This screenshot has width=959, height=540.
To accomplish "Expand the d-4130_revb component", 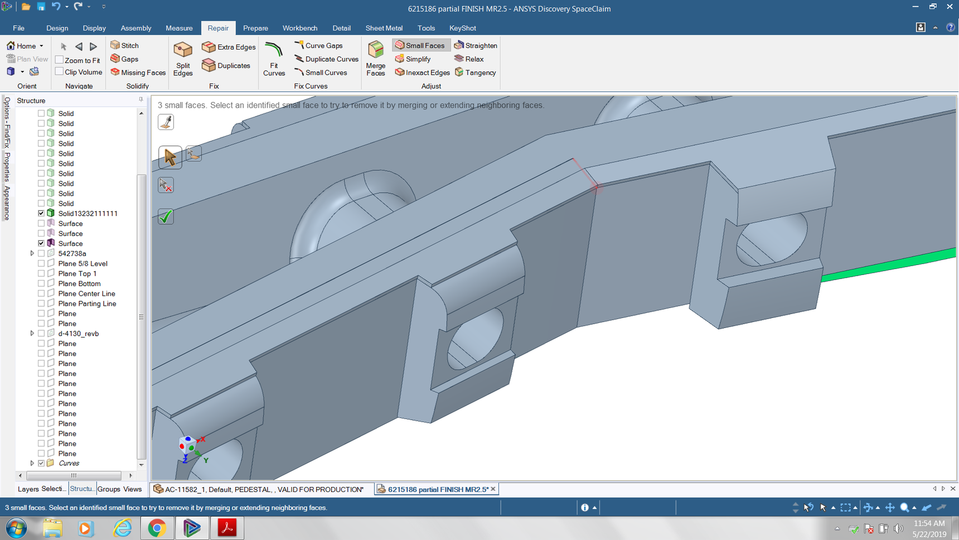I will (32, 334).
